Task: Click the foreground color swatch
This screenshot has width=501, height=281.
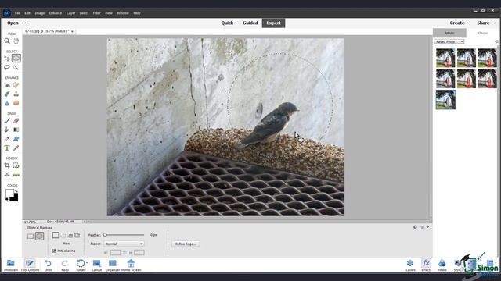Action: point(9,194)
